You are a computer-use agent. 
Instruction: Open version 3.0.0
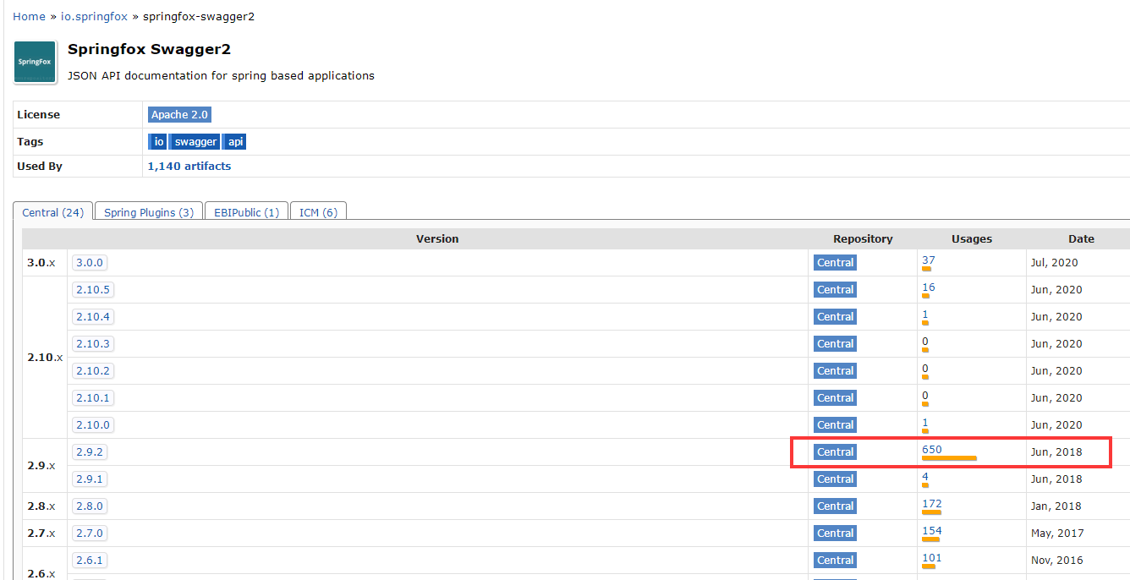click(x=90, y=263)
